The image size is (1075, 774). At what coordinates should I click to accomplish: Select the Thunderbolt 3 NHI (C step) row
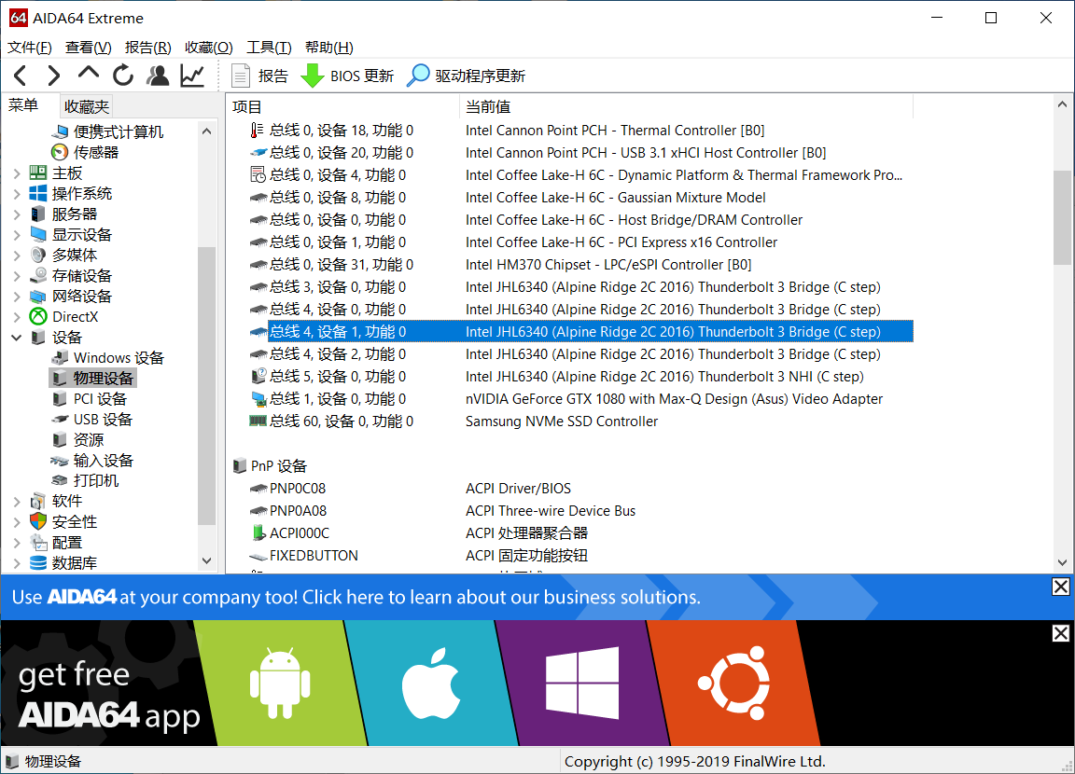580,377
